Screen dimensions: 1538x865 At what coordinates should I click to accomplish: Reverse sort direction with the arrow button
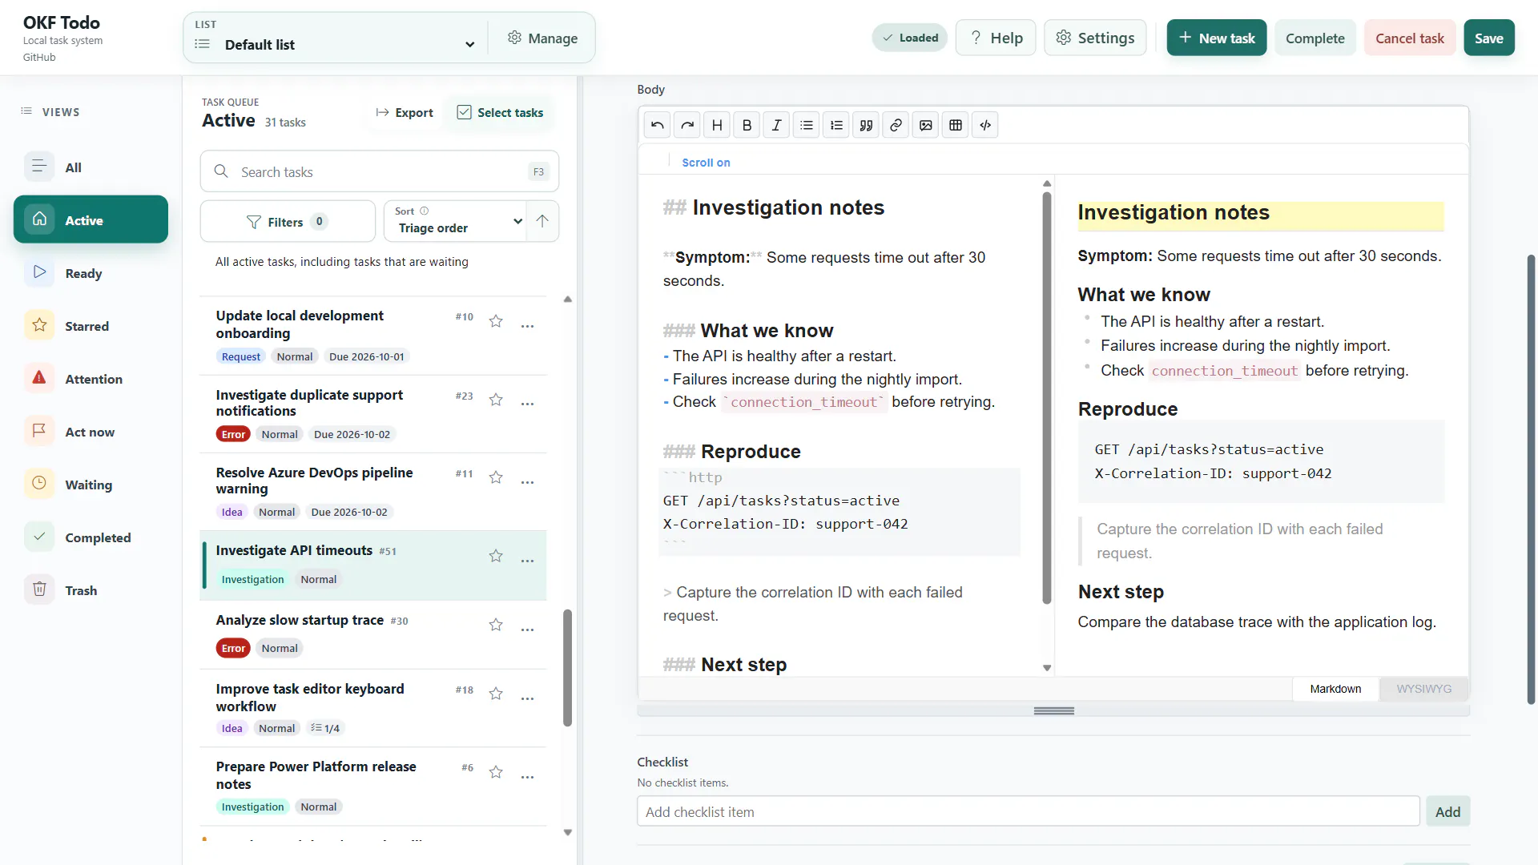point(542,221)
